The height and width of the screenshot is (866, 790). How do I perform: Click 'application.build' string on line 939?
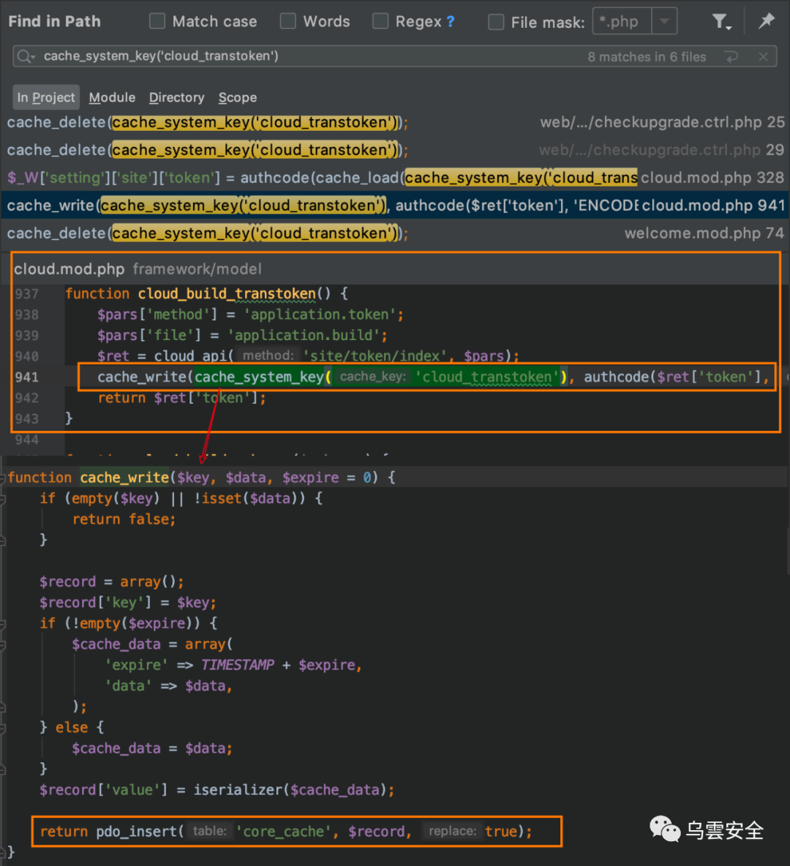pos(304,335)
